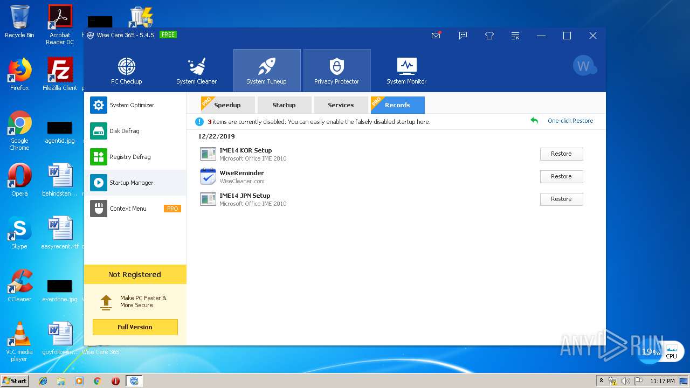Click the info icon beside disabled items message
This screenshot has height=388, width=690.
pyautogui.click(x=199, y=122)
